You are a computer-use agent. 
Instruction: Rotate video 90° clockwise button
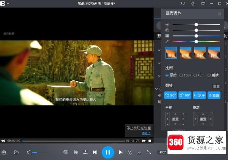pos(185,95)
